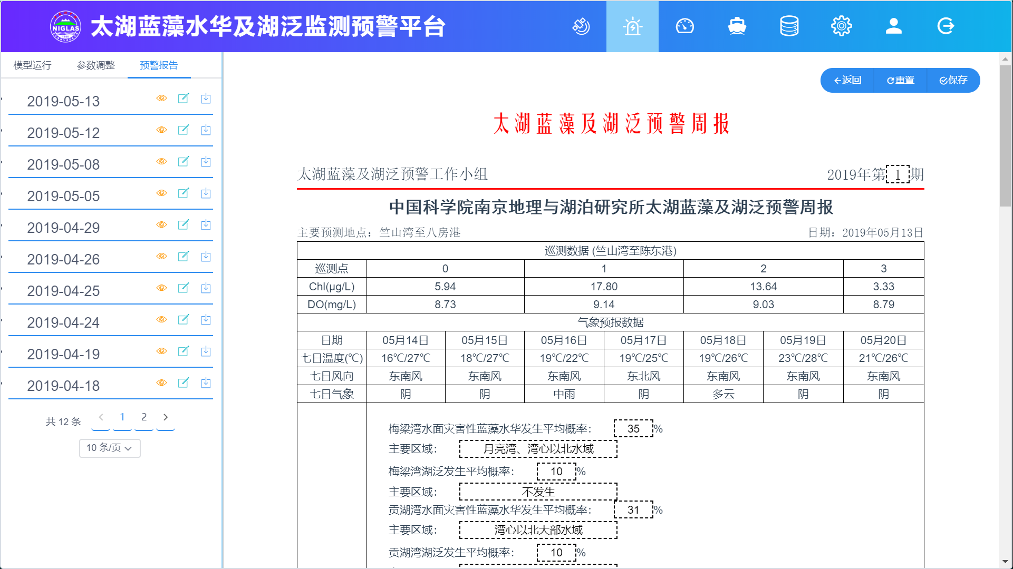Screen dimensions: 1013x569
Task: View the 2019-04-19 report via eye icon
Action: (161, 351)
